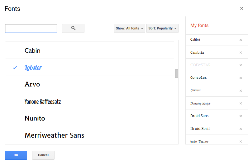
Task: Remove Codystar from My fonts
Action: [241, 65]
